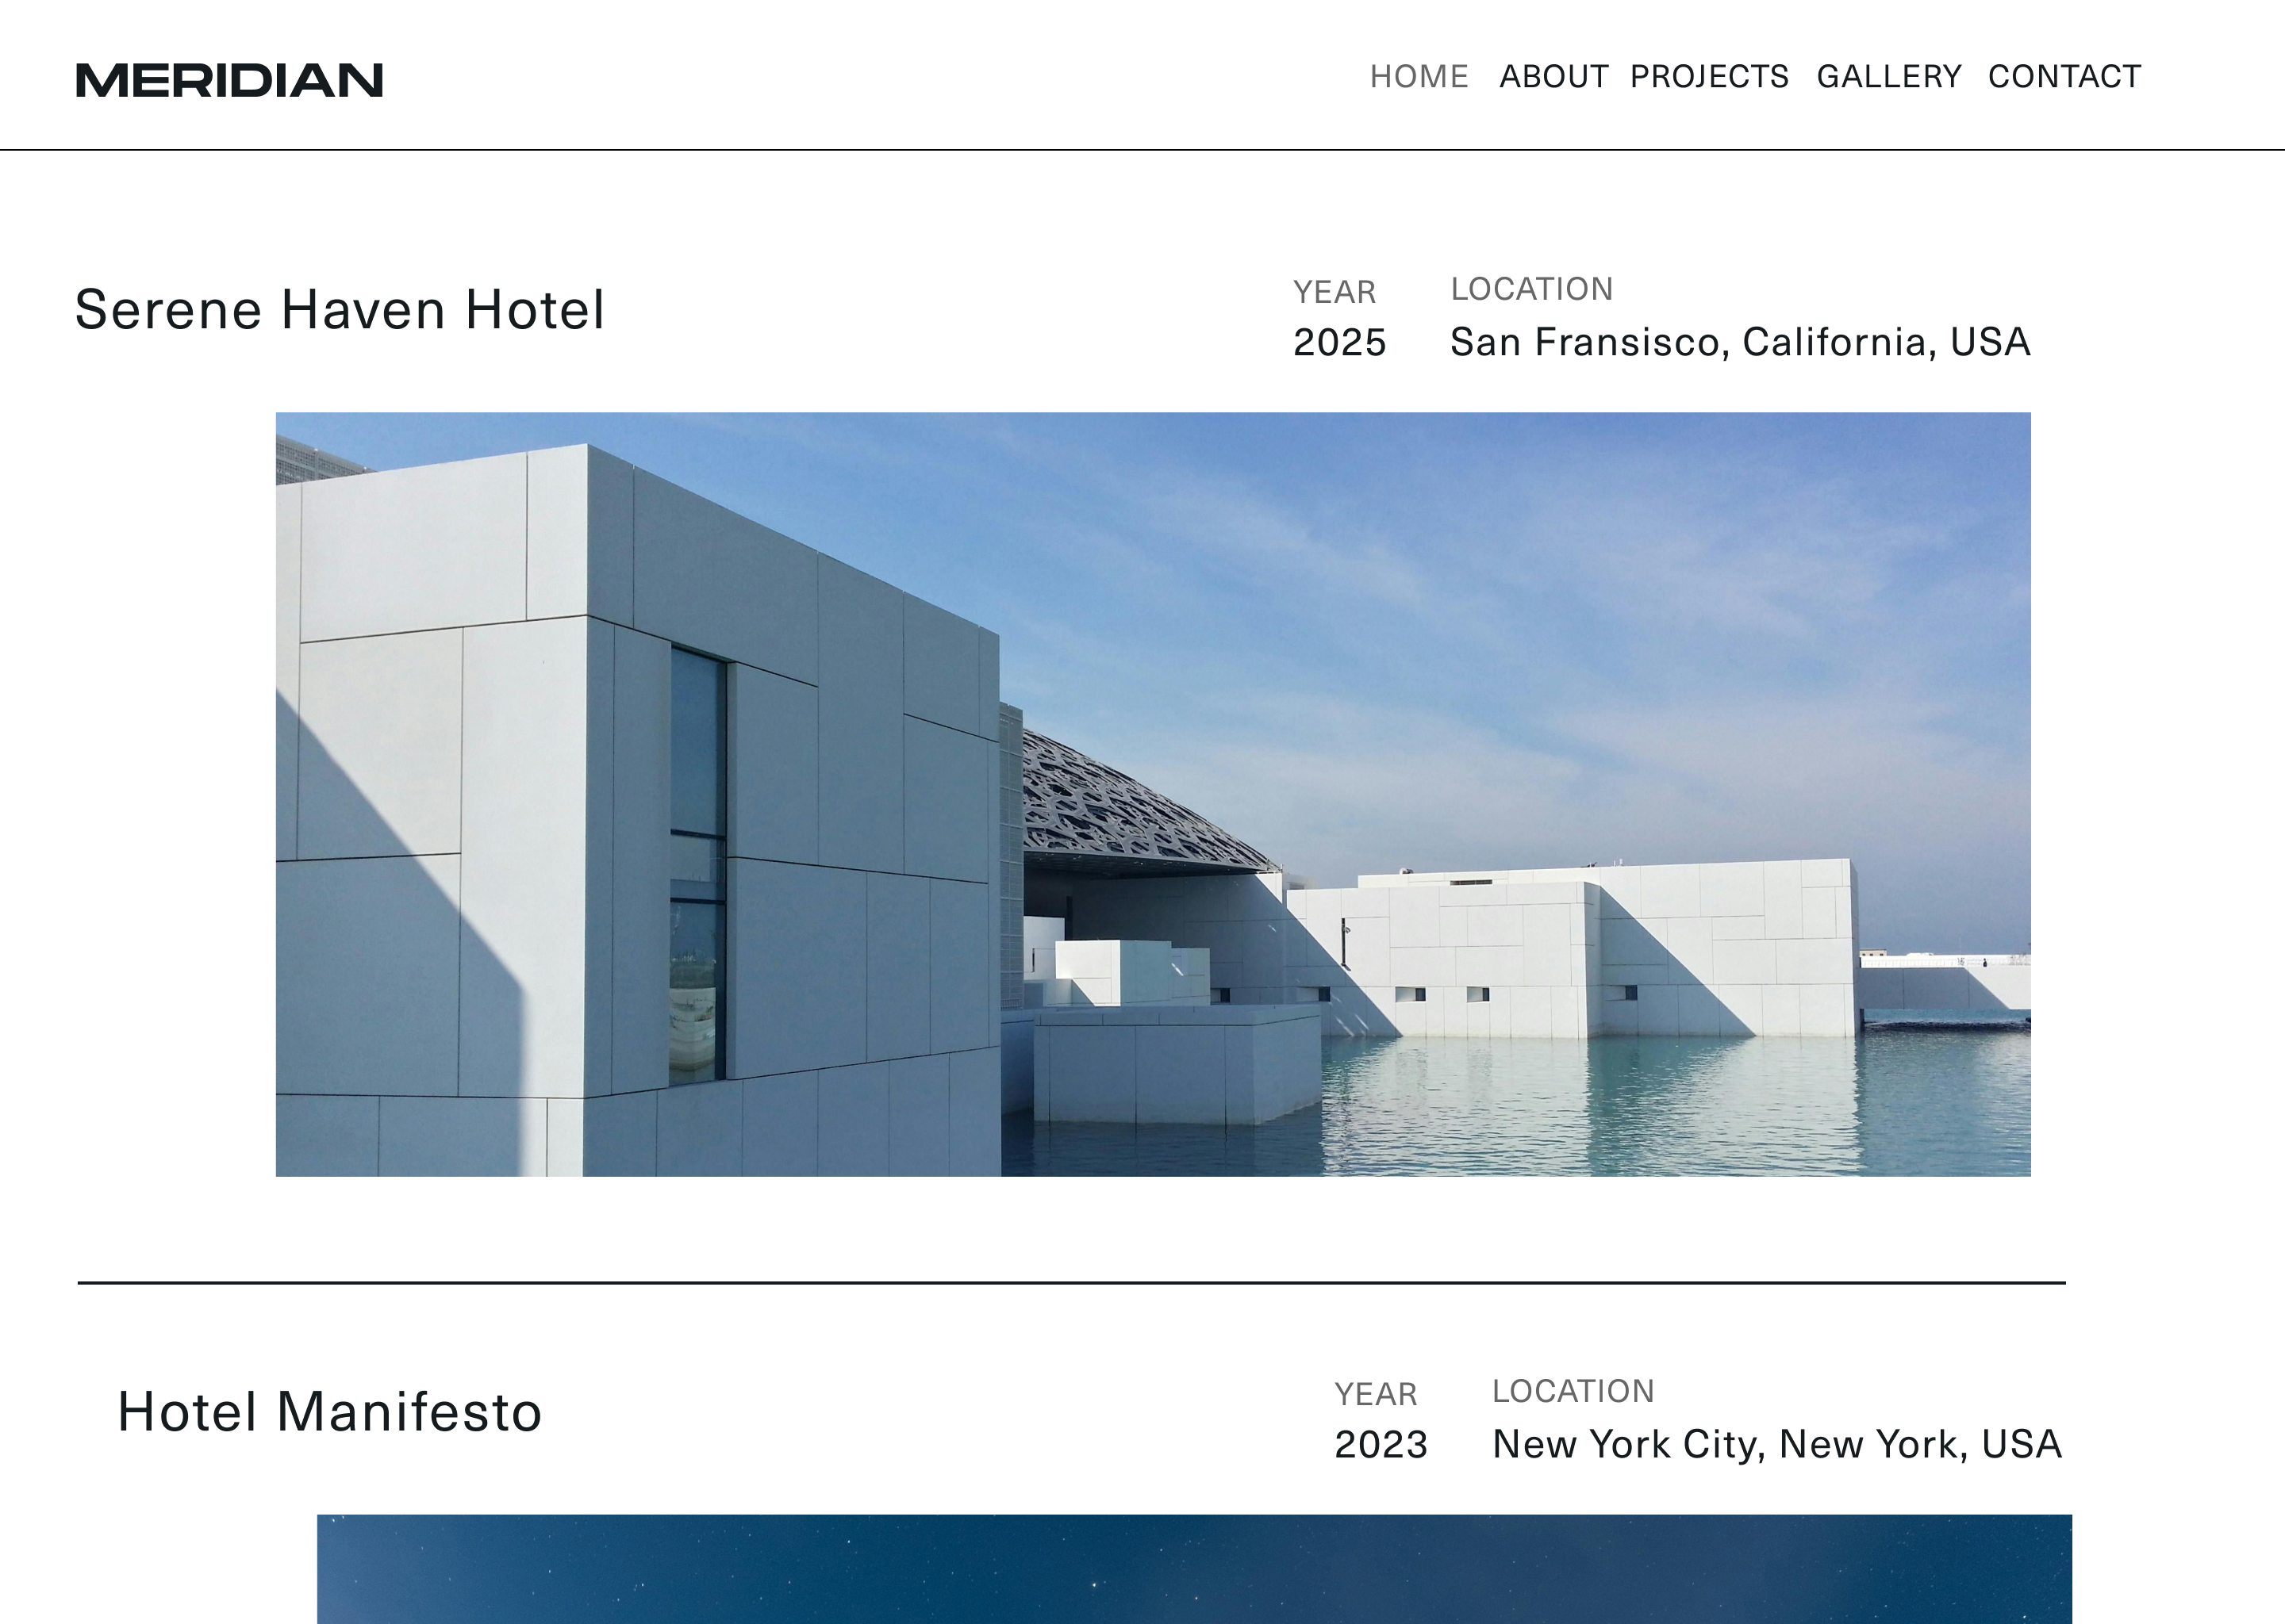2285x1624 pixels.
Task: Open the CONTACT page link
Action: (x=2064, y=77)
